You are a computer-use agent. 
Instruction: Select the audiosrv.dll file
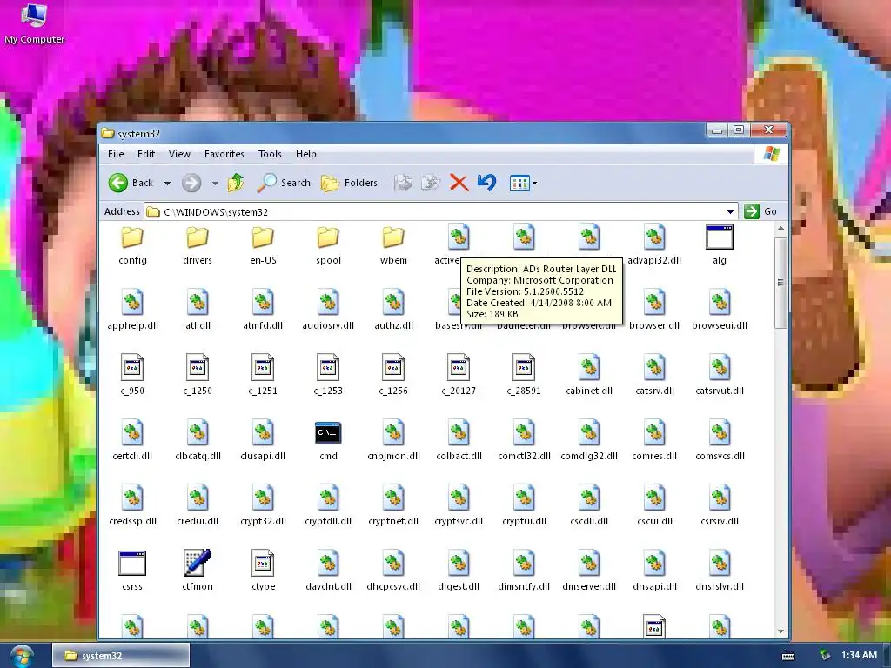(328, 311)
